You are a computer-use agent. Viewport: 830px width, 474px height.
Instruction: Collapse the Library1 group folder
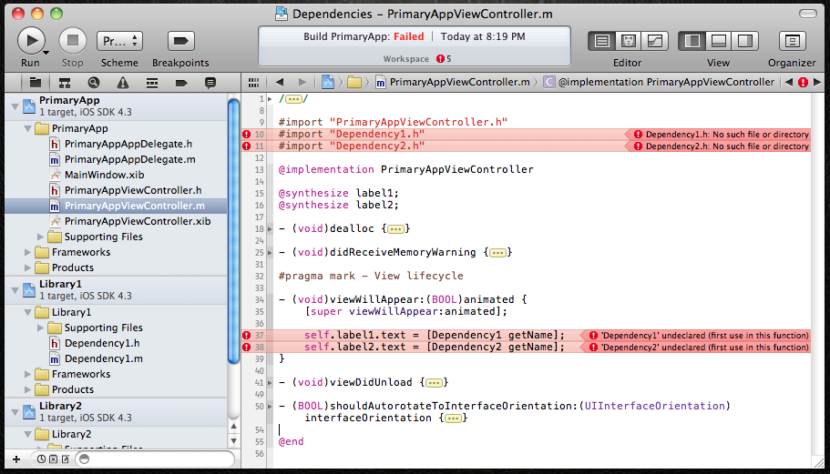tap(27, 312)
